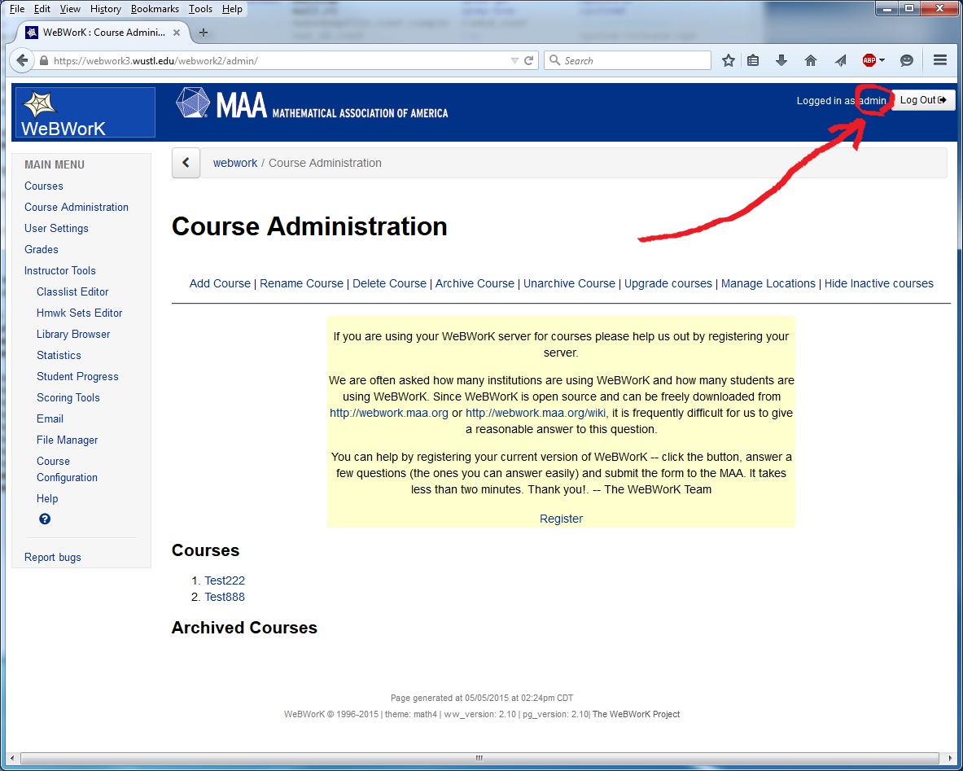Click the bookmark star icon
Screen dimensions: 963x771
click(729, 60)
